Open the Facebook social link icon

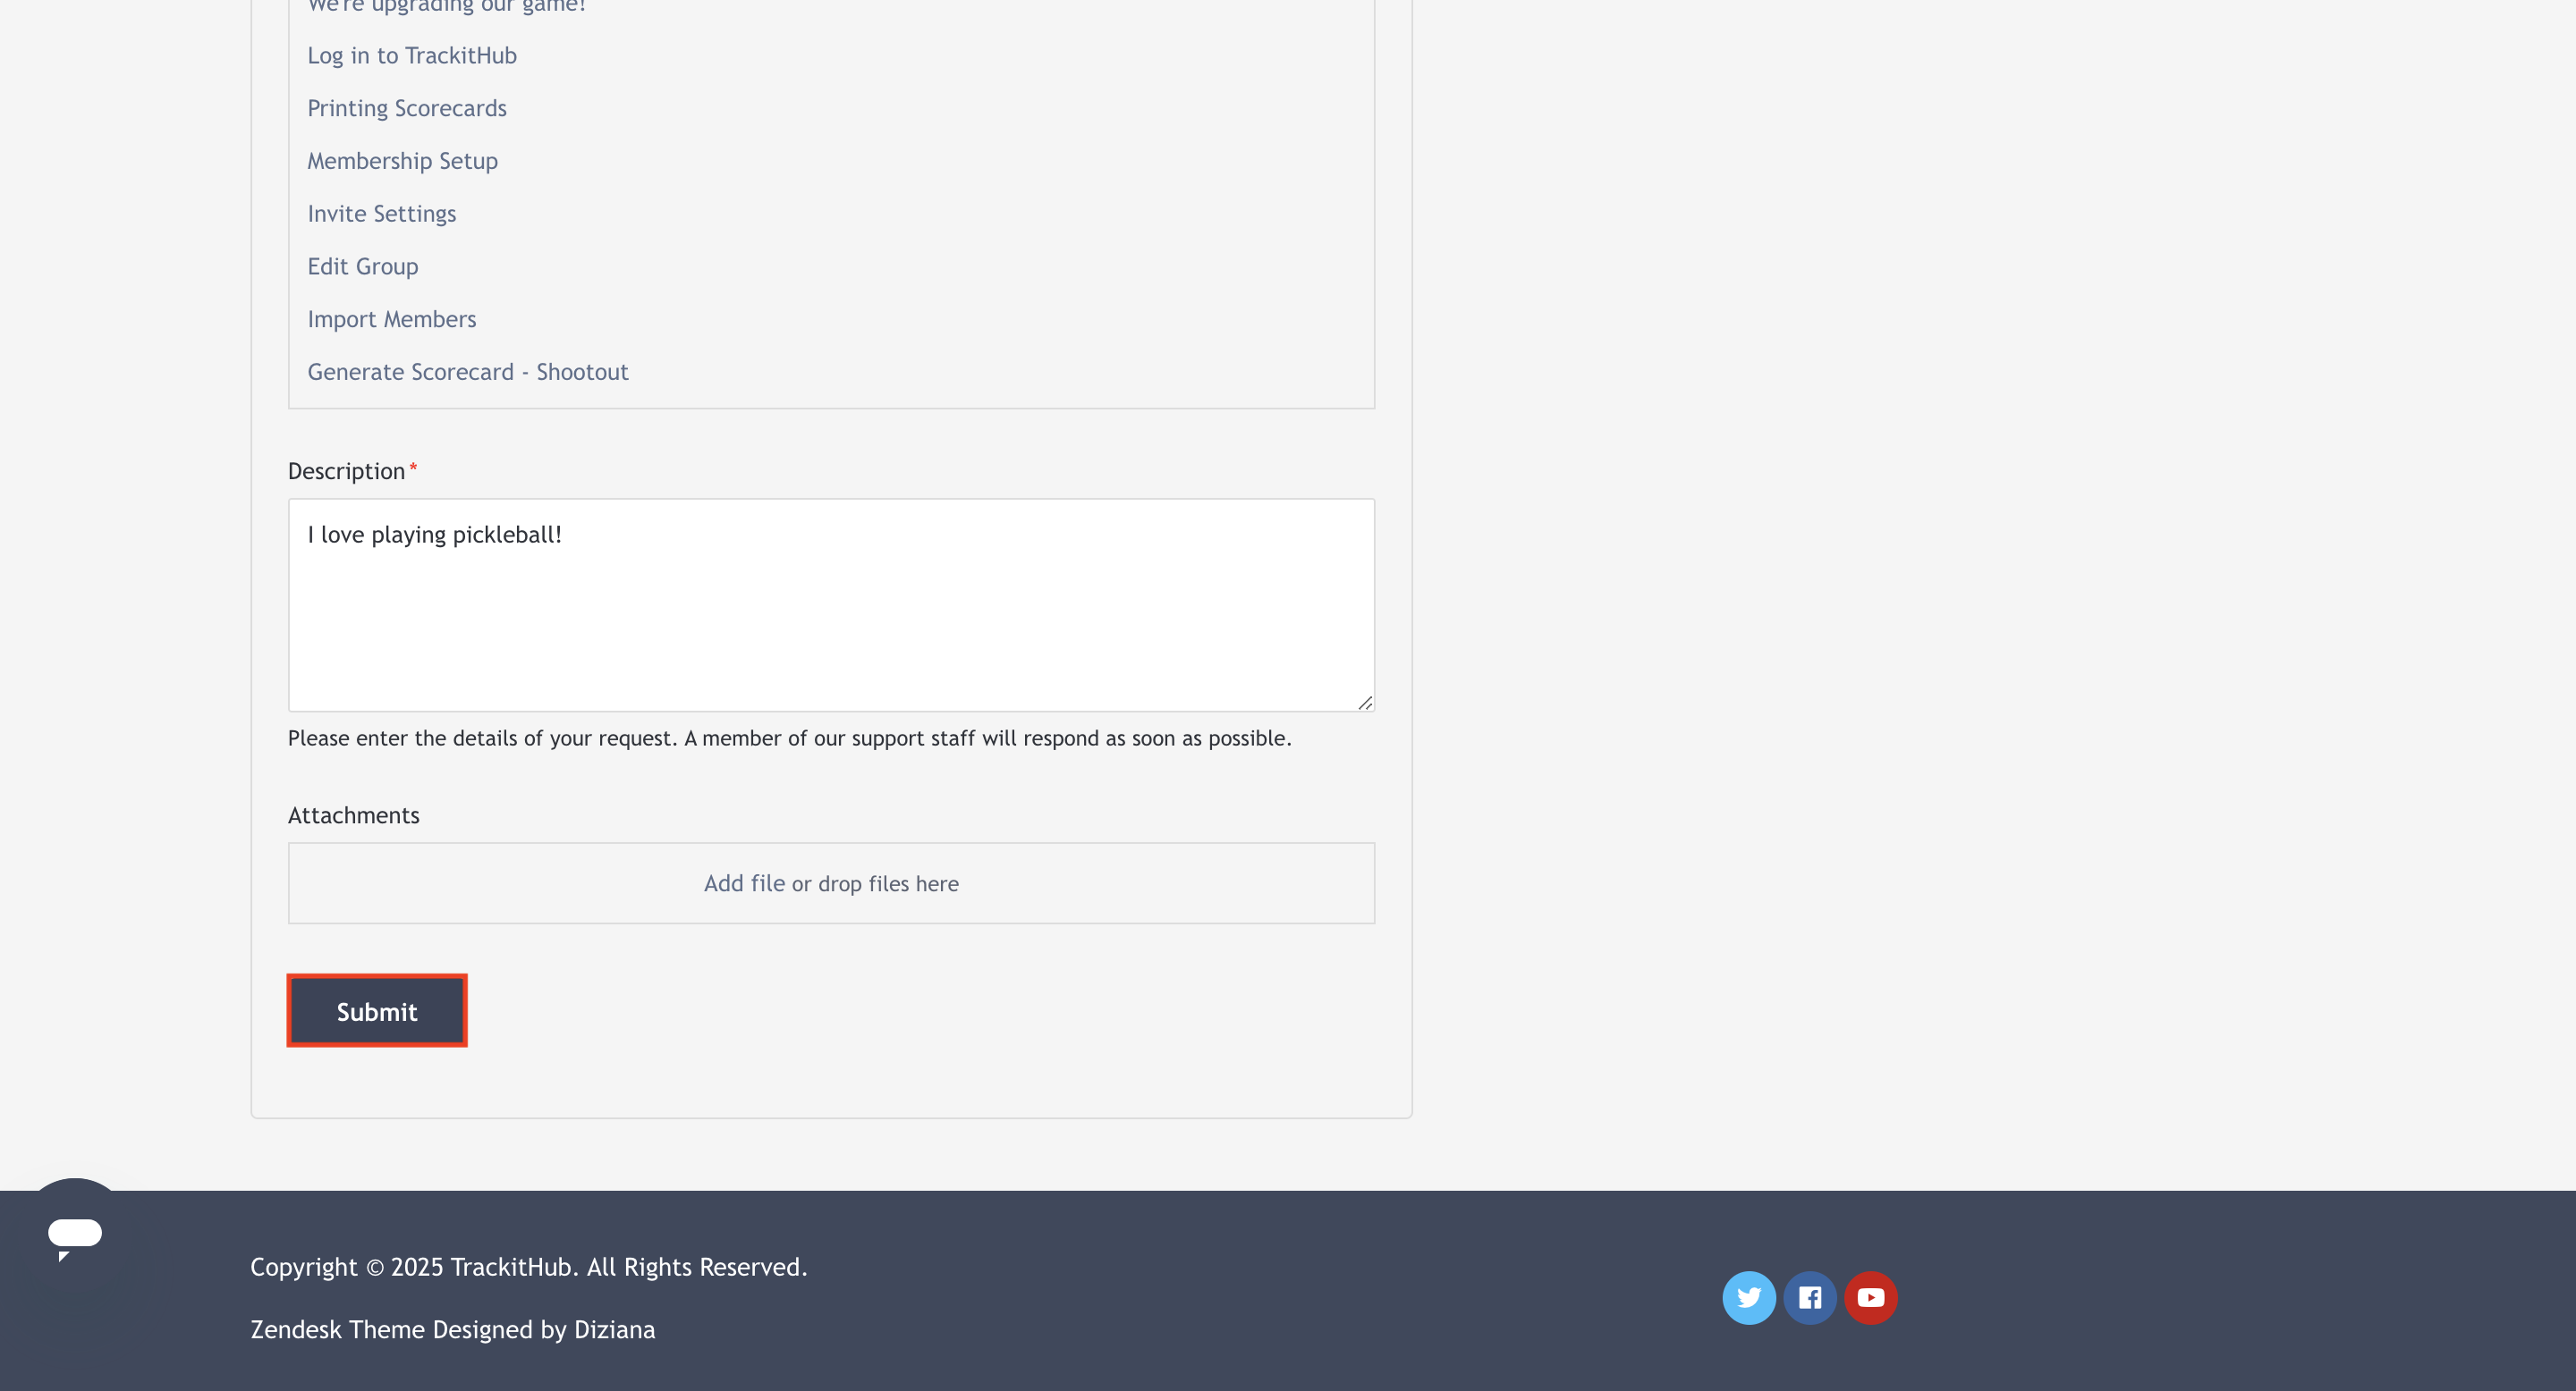(x=1809, y=1297)
